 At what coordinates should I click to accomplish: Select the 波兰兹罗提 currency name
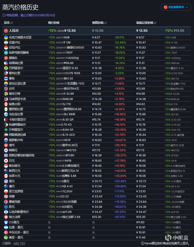pos(16,191)
